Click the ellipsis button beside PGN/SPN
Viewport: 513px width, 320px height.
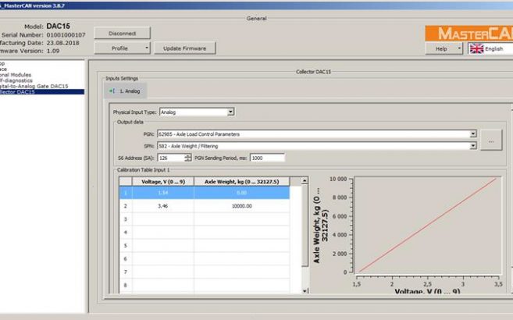point(491,140)
